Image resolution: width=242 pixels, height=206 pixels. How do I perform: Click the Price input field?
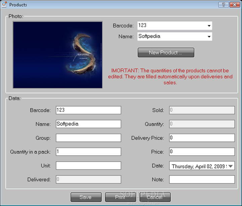pyautogui.click(x=202, y=152)
